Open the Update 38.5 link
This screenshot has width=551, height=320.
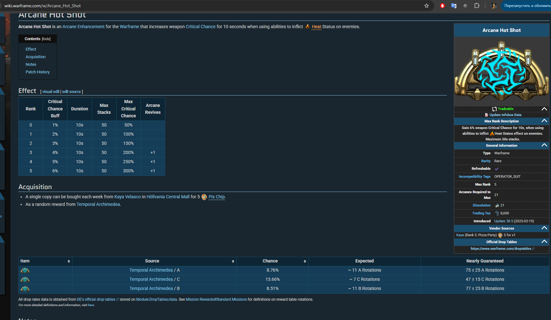point(504,221)
